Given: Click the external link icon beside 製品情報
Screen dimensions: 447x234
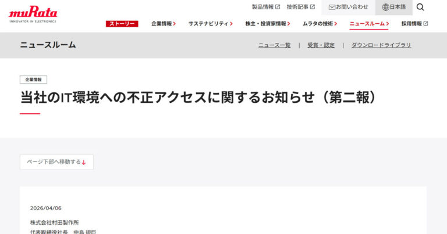Looking at the screenshot, I should pyautogui.click(x=278, y=7).
